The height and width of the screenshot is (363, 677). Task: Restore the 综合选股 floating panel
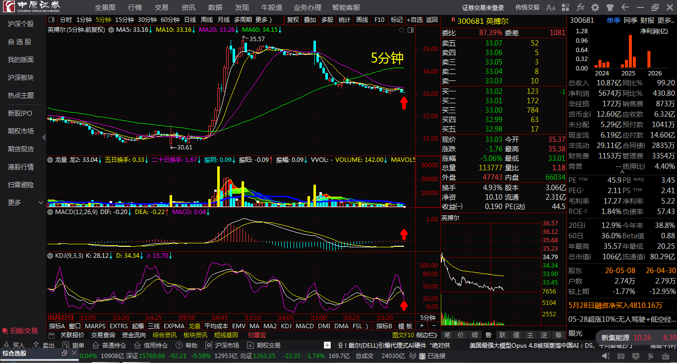64,353
